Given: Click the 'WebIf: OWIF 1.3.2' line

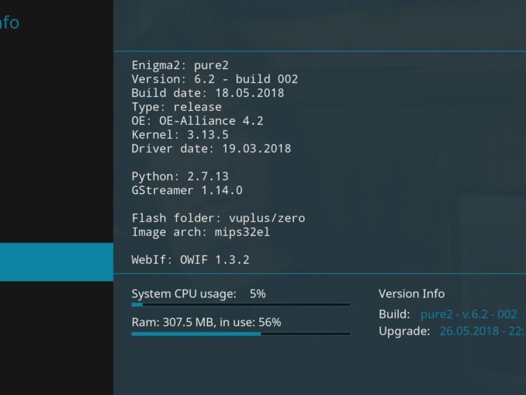Looking at the screenshot, I should 190,260.
